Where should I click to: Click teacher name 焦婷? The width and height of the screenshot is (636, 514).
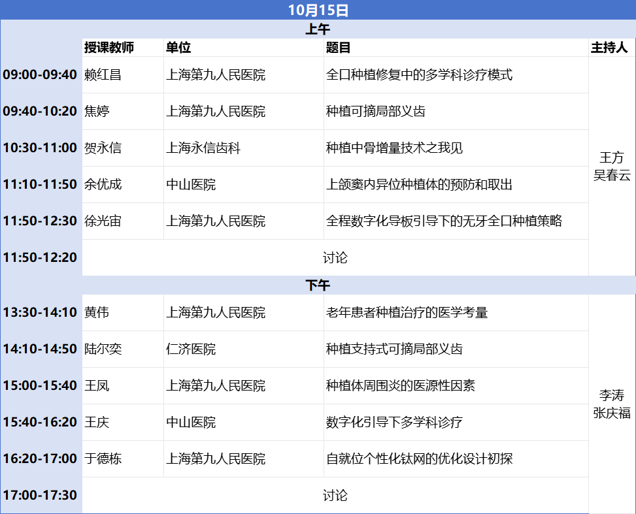point(97,111)
